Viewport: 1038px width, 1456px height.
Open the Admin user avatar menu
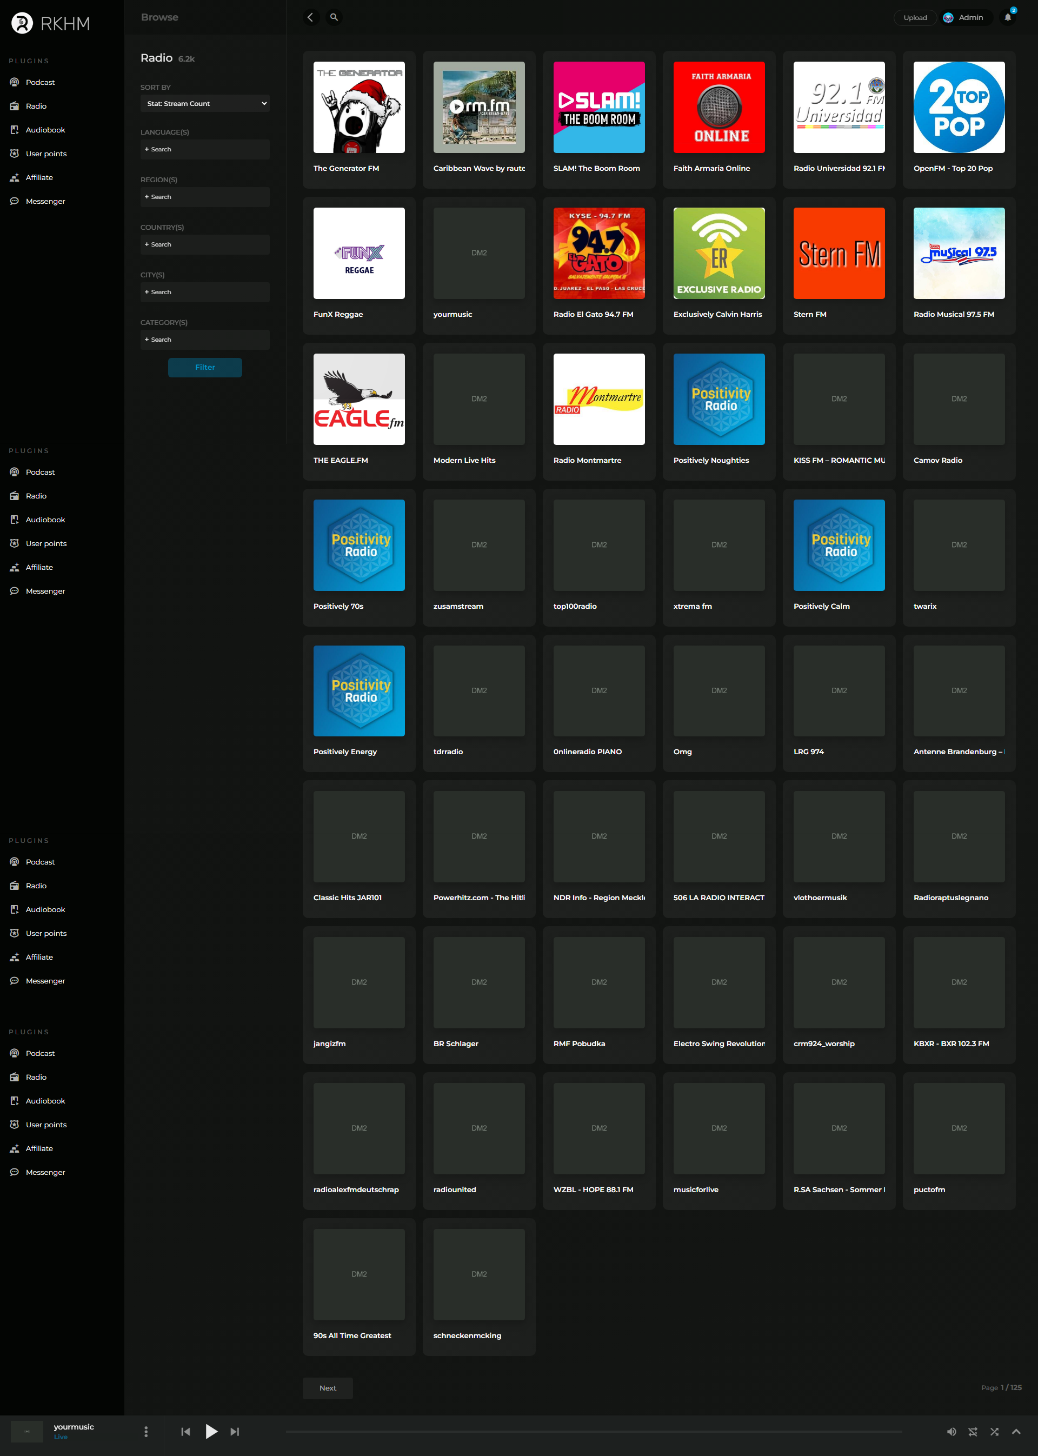963,17
